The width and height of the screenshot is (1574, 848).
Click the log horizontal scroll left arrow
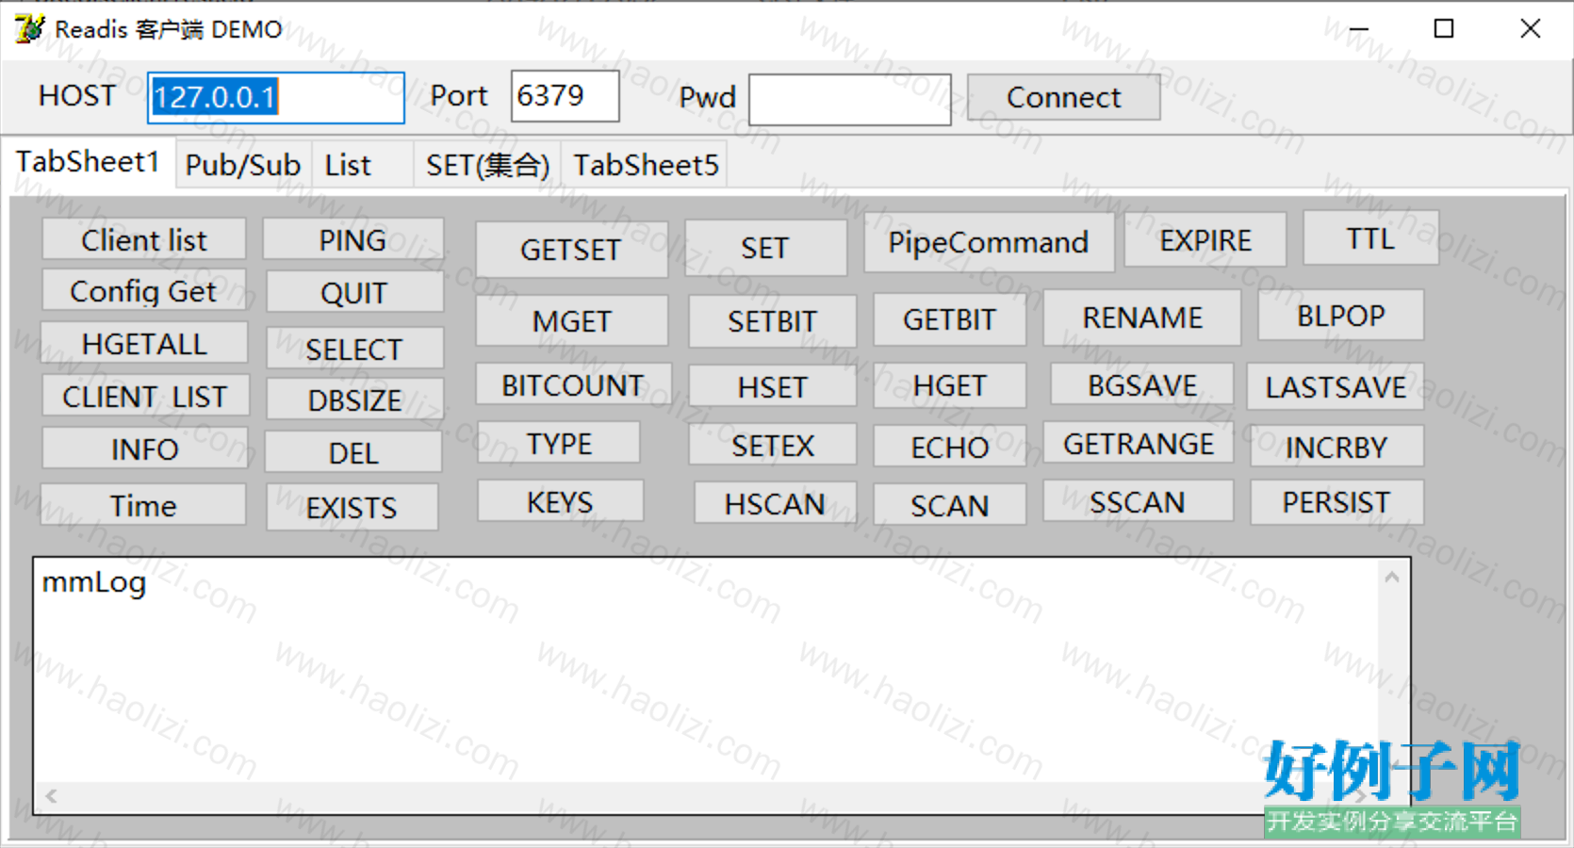51,796
